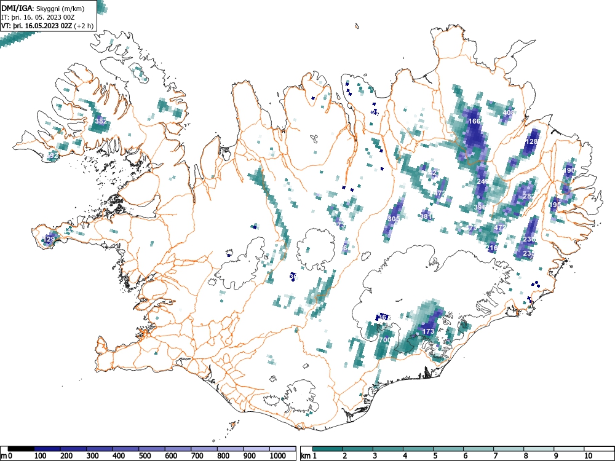Click the 10 label in the km legend

587,456
